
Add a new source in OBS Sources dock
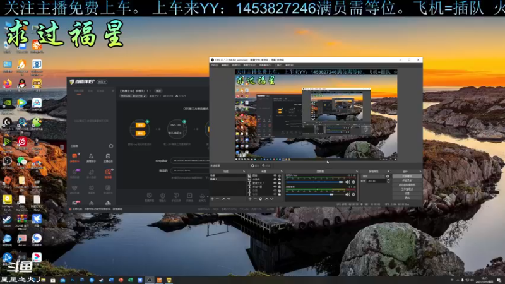tap(250, 199)
